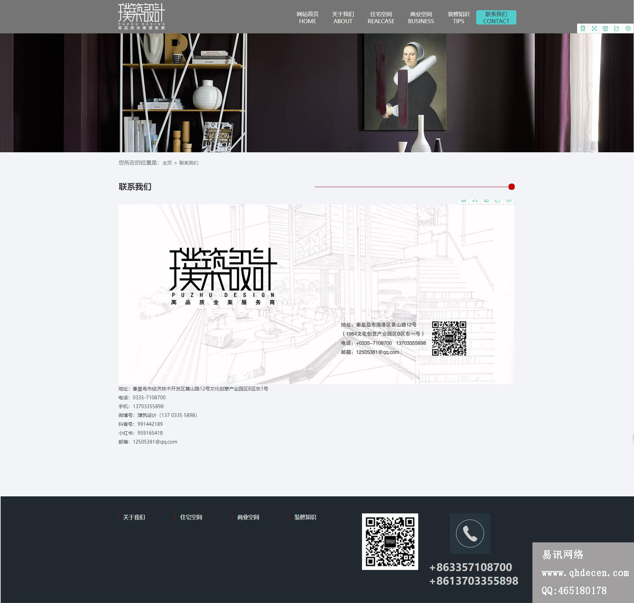Click the mobile preview icon under the navigation bar
This screenshot has height=603, width=634.
(583, 29)
